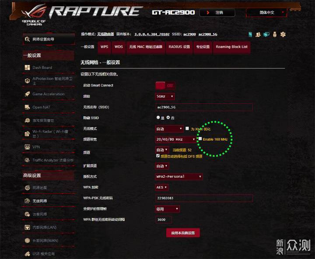Switch to the 一般设置 tab
This screenshot has width=315, height=259.
pyautogui.click(x=87, y=47)
